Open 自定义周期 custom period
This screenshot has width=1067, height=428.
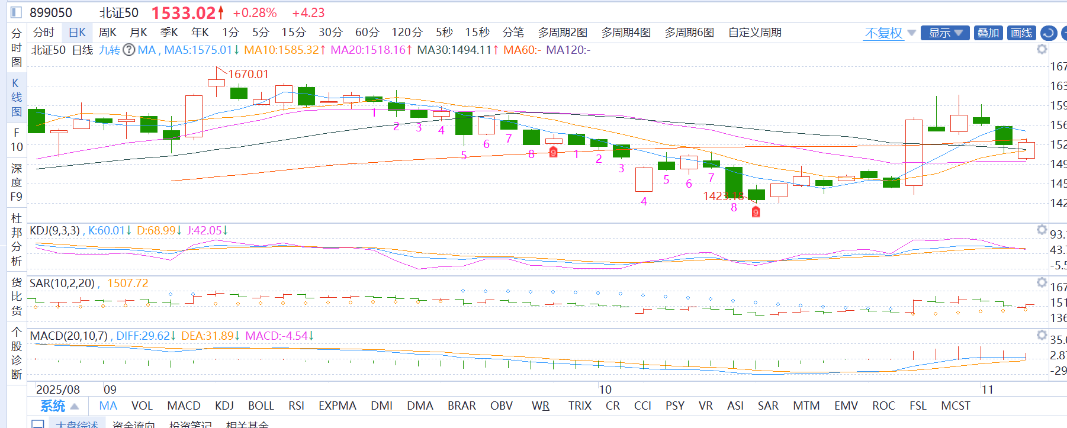[755, 33]
